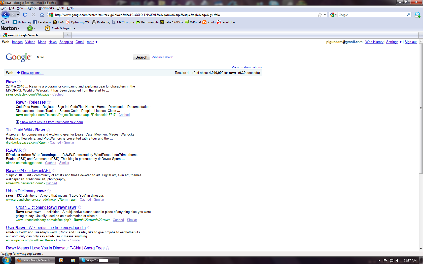423x264 pixels.
Task: Open the search engine selector dropdown
Action: point(333,15)
